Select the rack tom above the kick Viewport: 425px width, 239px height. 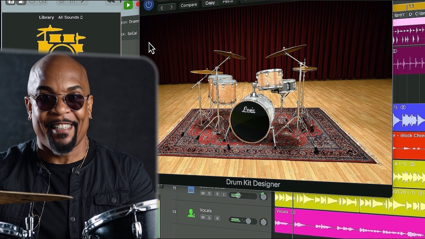tap(270, 79)
